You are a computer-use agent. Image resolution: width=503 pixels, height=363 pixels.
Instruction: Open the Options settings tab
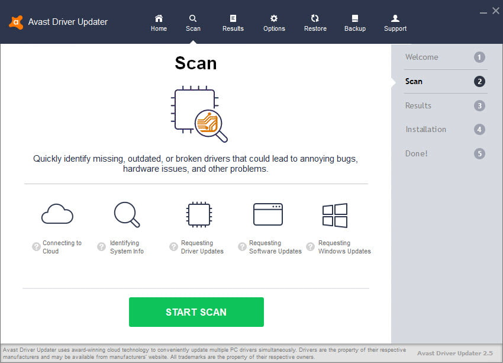[x=274, y=23]
